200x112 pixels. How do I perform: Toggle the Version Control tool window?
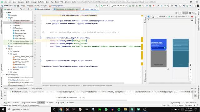(29, 103)
